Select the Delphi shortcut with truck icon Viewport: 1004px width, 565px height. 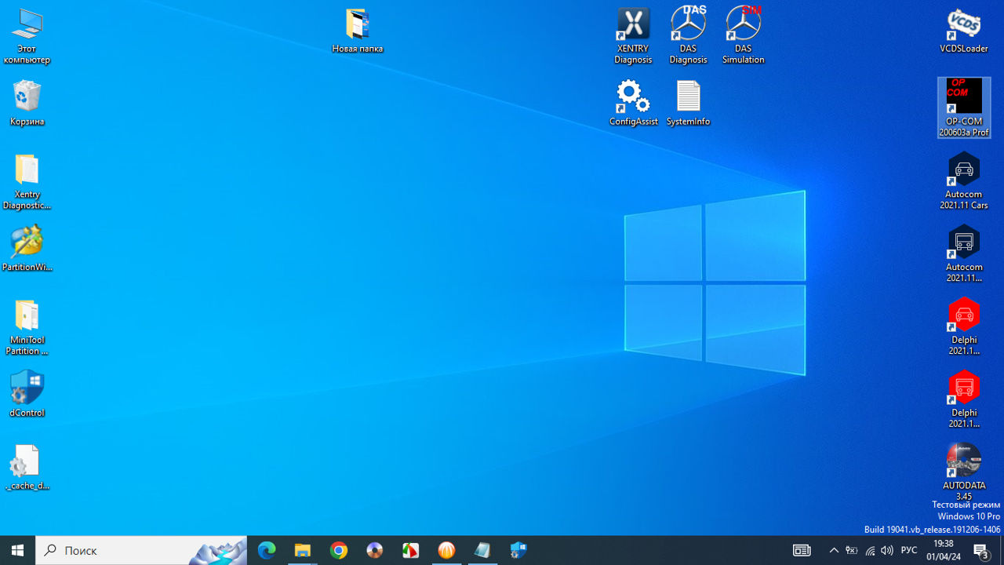click(x=964, y=399)
